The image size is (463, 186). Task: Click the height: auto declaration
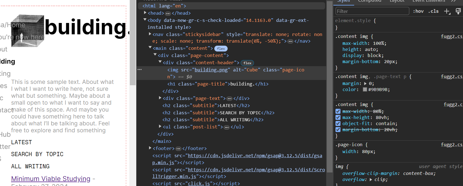click(360, 50)
